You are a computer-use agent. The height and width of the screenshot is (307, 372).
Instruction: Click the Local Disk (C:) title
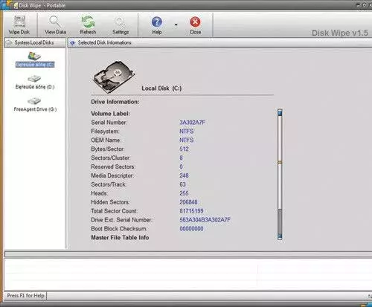pos(161,88)
